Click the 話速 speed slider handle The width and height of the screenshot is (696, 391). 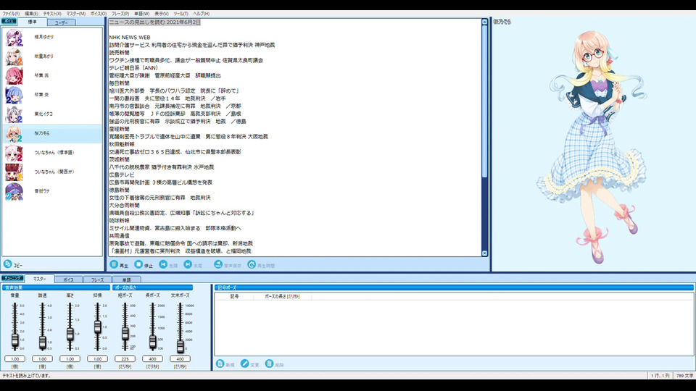[43, 342]
